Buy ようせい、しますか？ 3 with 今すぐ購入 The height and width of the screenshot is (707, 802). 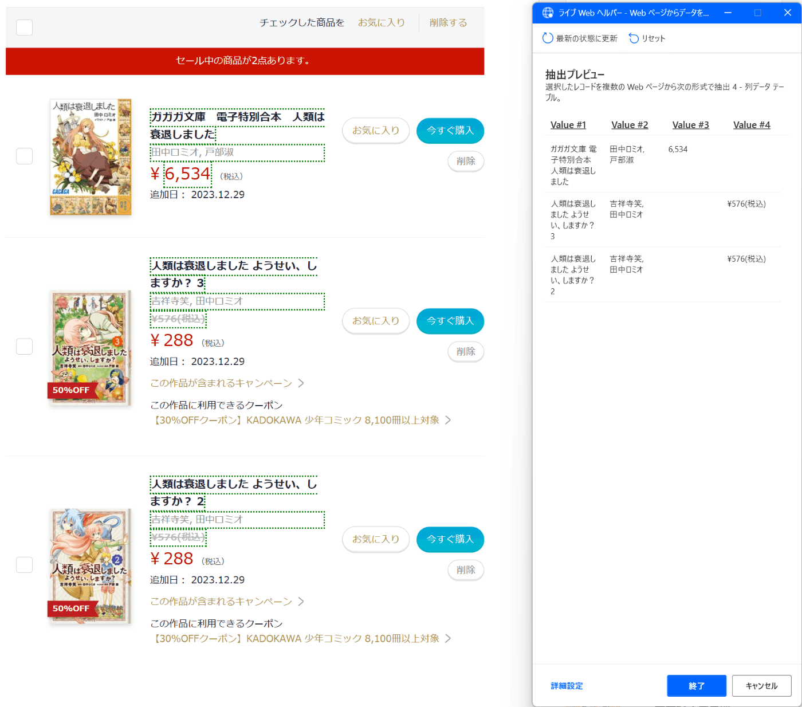tap(450, 321)
